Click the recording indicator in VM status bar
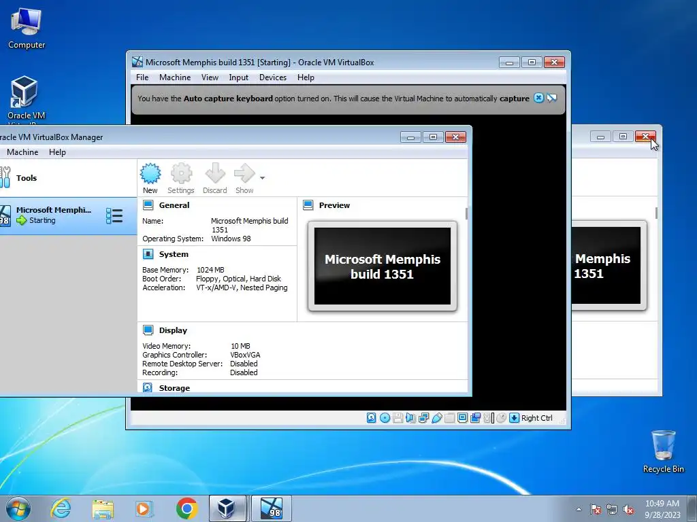Viewport: 697px width, 522px height. tap(475, 418)
